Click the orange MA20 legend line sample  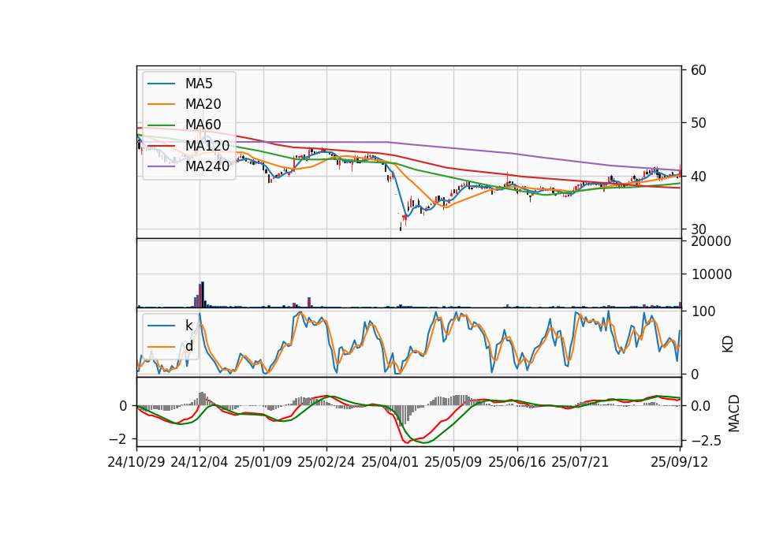pyautogui.click(x=161, y=104)
